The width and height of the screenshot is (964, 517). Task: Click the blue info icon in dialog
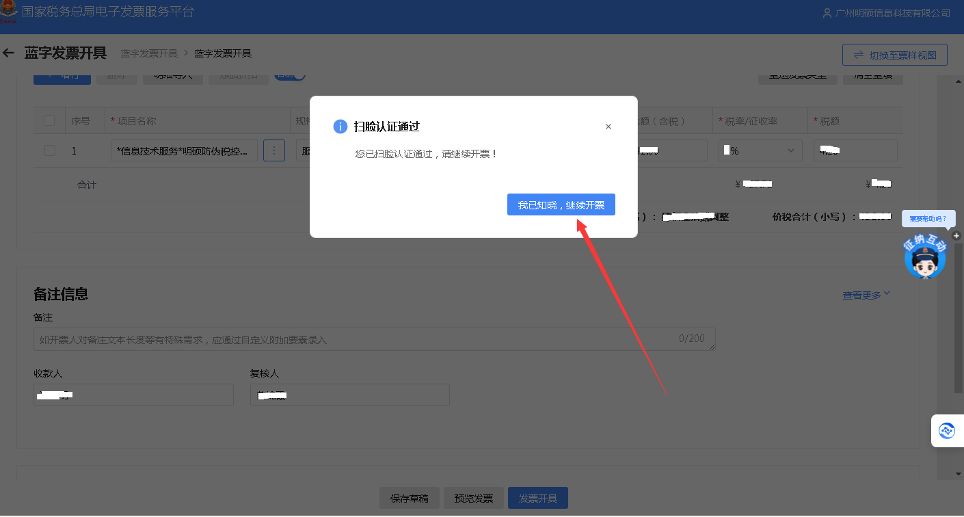pyautogui.click(x=340, y=127)
